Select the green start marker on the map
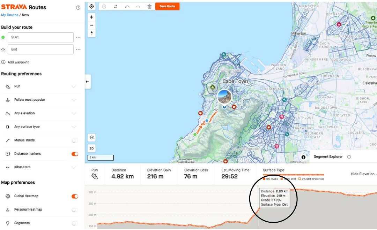The image size is (377, 230). coord(195,135)
